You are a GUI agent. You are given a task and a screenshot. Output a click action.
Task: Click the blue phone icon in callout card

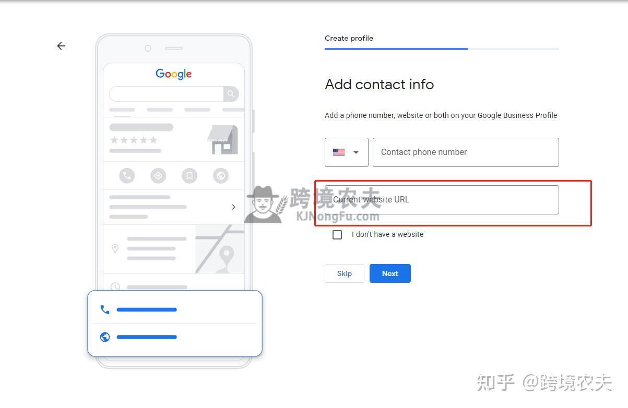pyautogui.click(x=105, y=309)
